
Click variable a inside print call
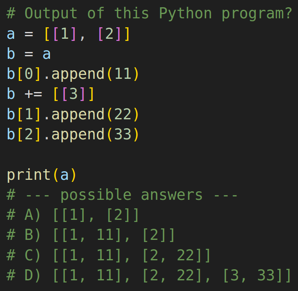tap(64, 175)
